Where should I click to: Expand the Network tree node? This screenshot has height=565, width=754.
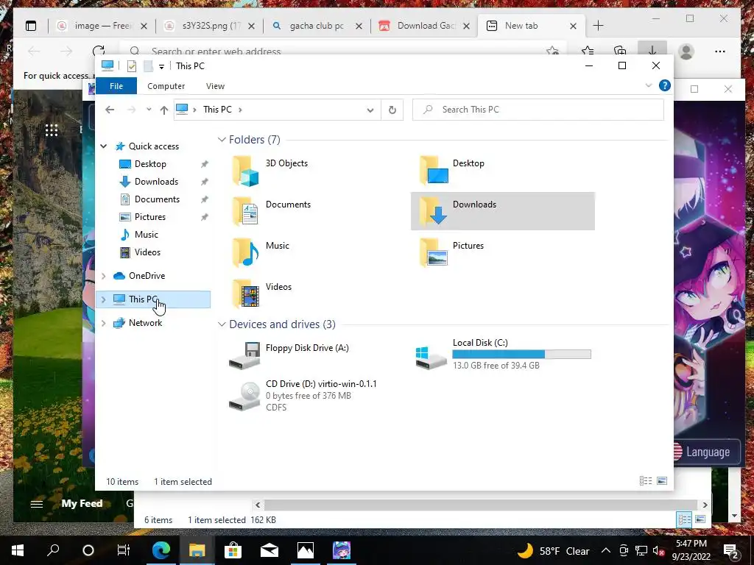(103, 323)
